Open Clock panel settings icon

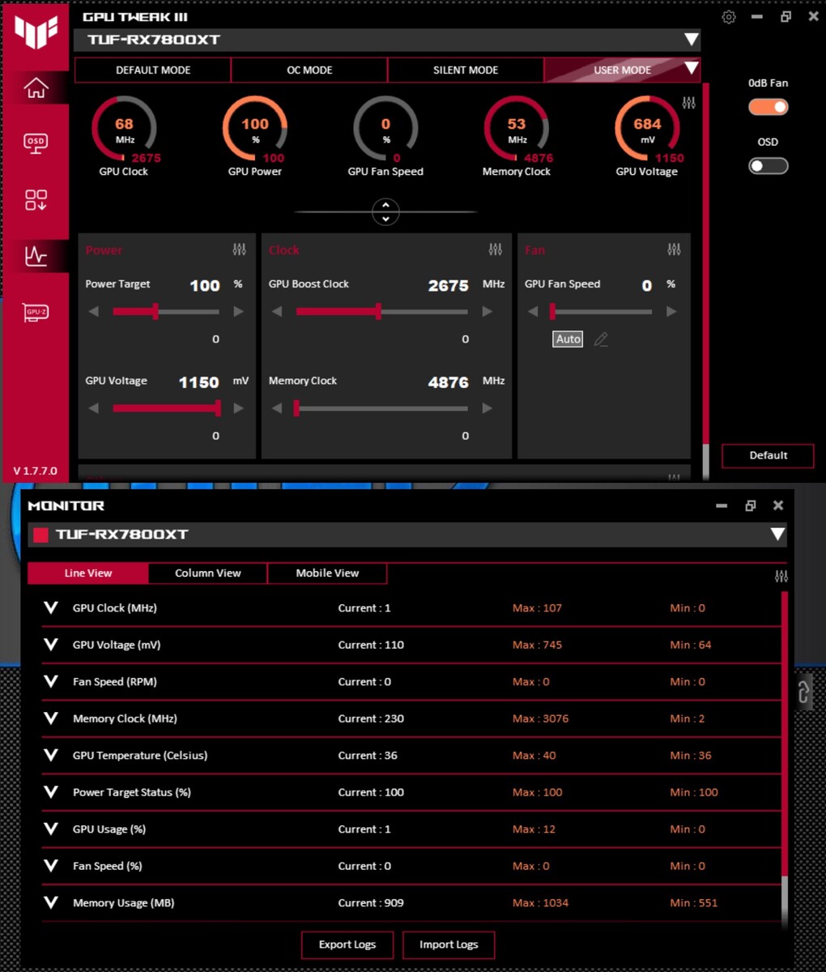[x=496, y=249]
